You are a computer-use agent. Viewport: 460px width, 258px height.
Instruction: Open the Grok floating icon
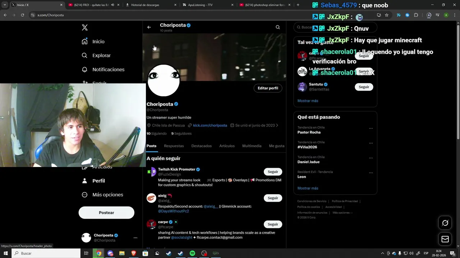point(445,223)
